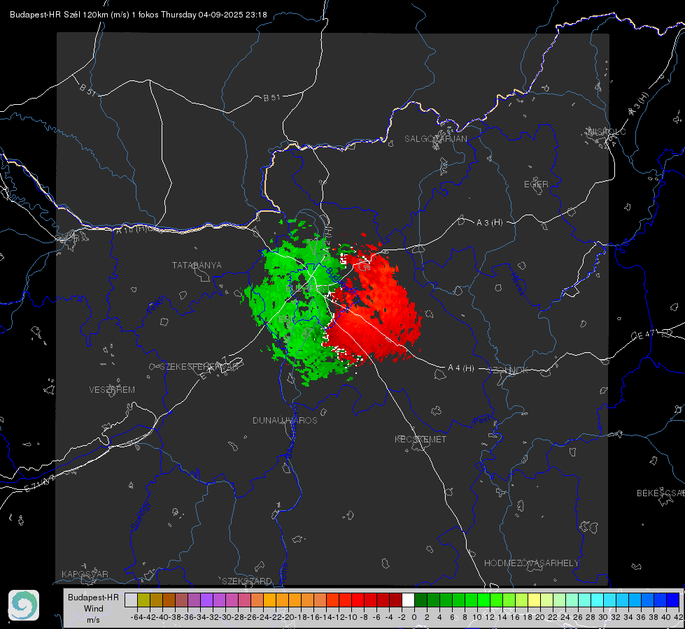Select the light gray swatch before -64
The height and width of the screenshot is (629, 685).
pyautogui.click(x=131, y=600)
